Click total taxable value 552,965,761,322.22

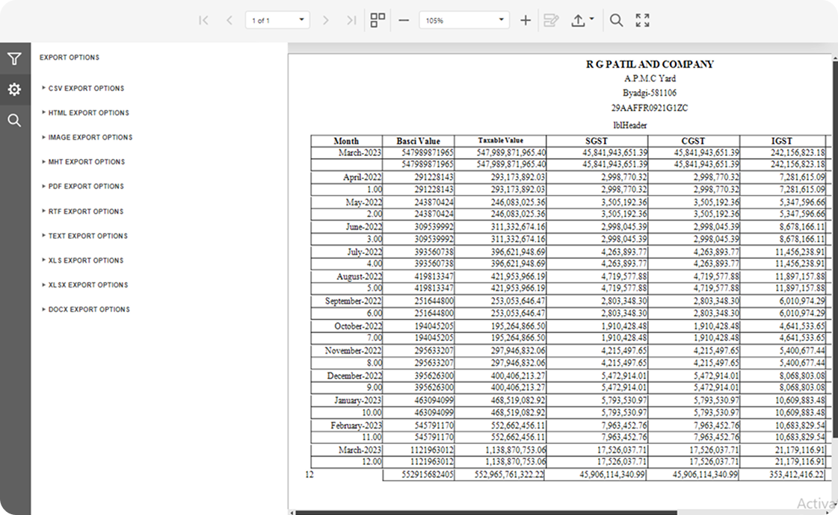click(x=500, y=475)
